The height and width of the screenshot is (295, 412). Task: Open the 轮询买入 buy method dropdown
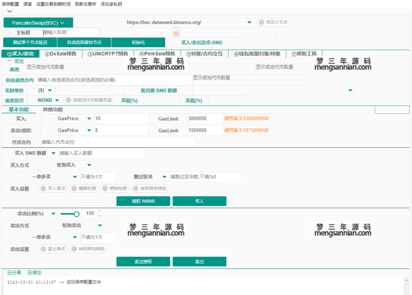[x=89, y=165]
